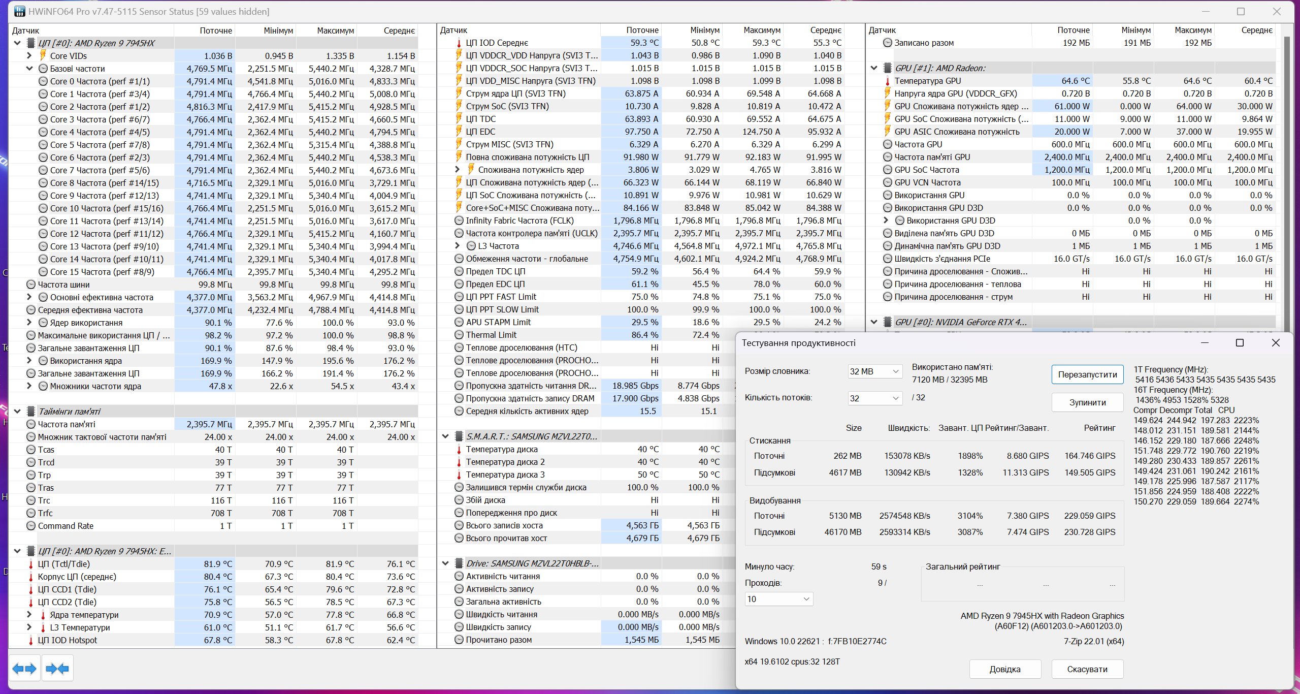Click the expand layout arrows icon
Screen dimensions: 1300x694
click(24, 669)
